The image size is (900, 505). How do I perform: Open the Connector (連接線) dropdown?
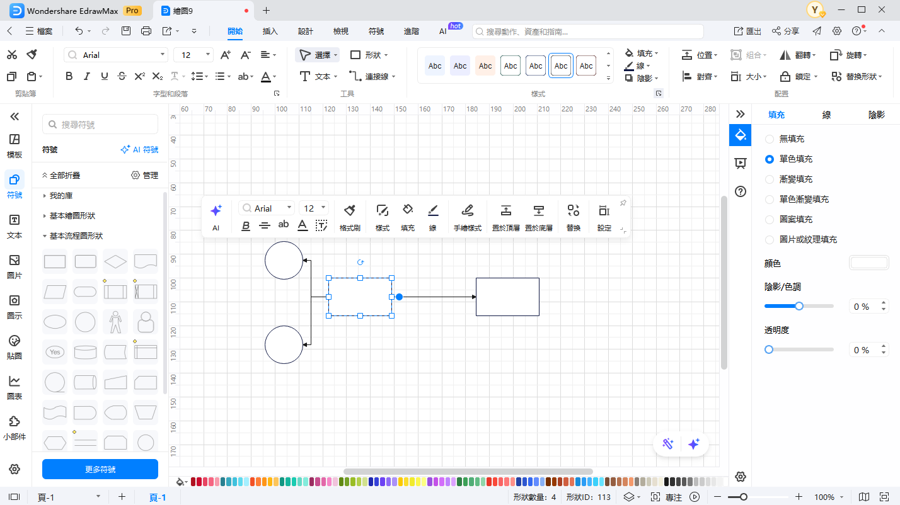(x=372, y=76)
